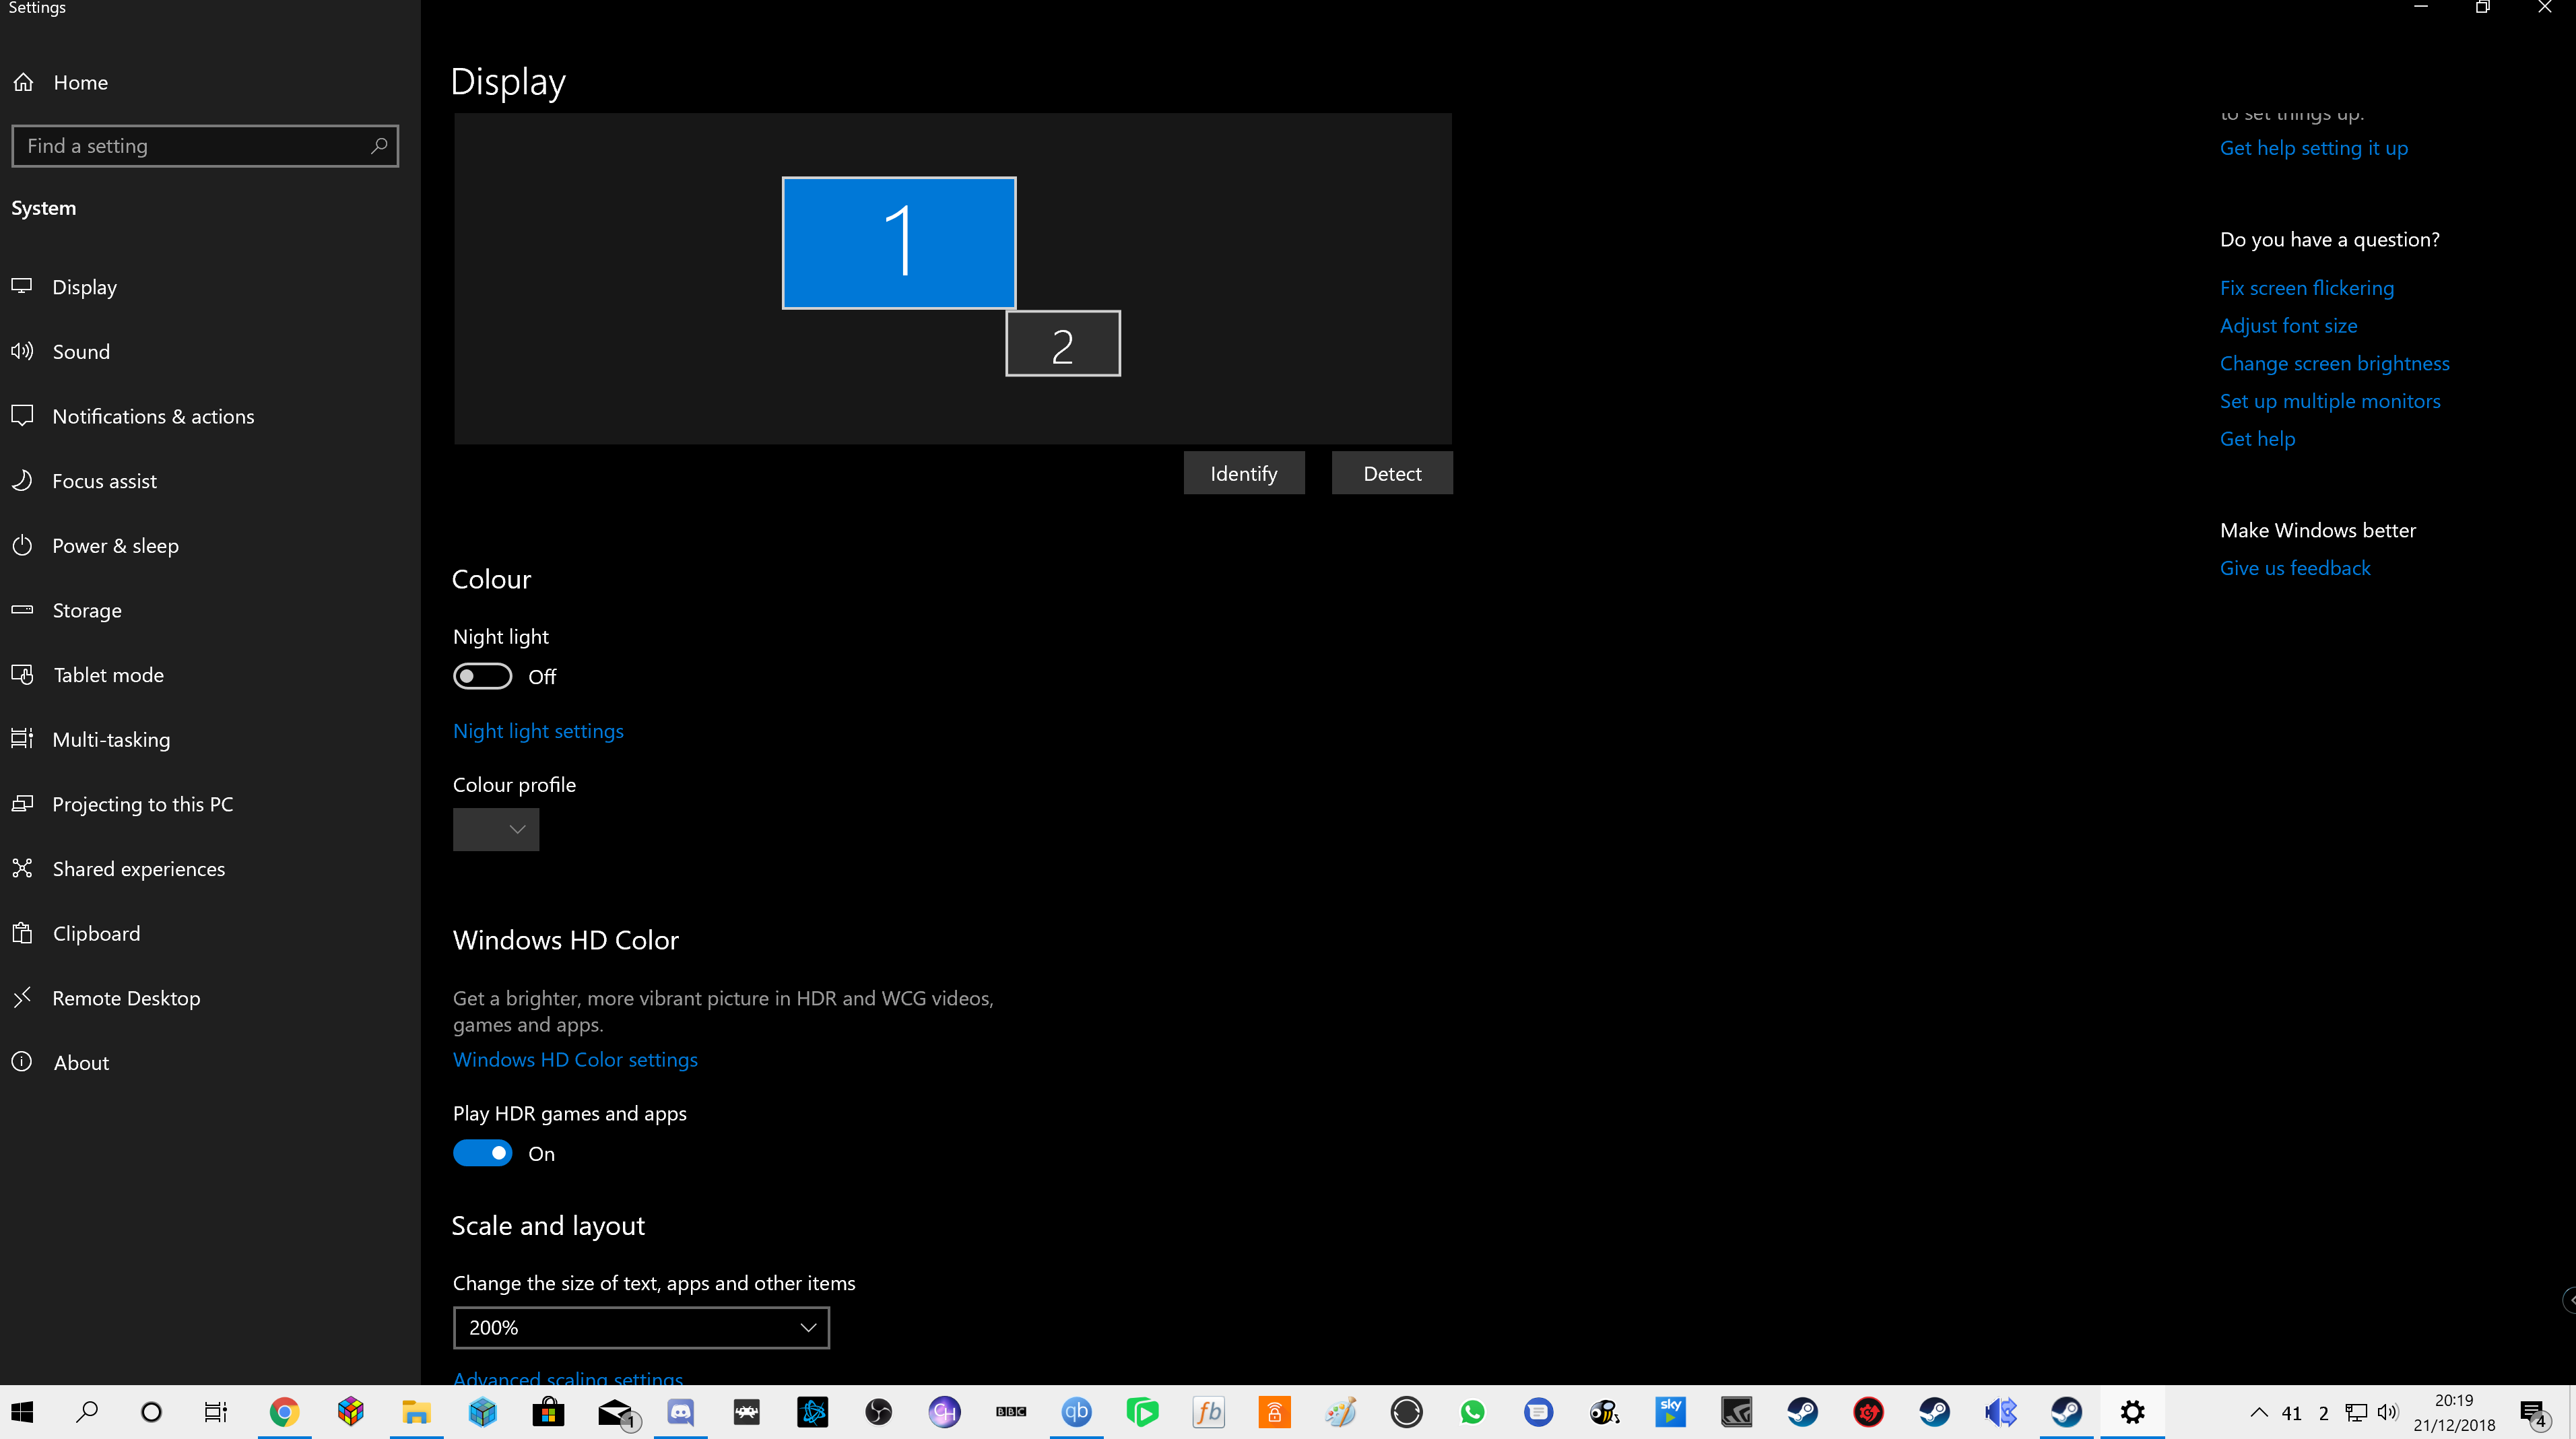Open File Explorer from the taskbar
The width and height of the screenshot is (2576, 1439).
coord(416,1412)
